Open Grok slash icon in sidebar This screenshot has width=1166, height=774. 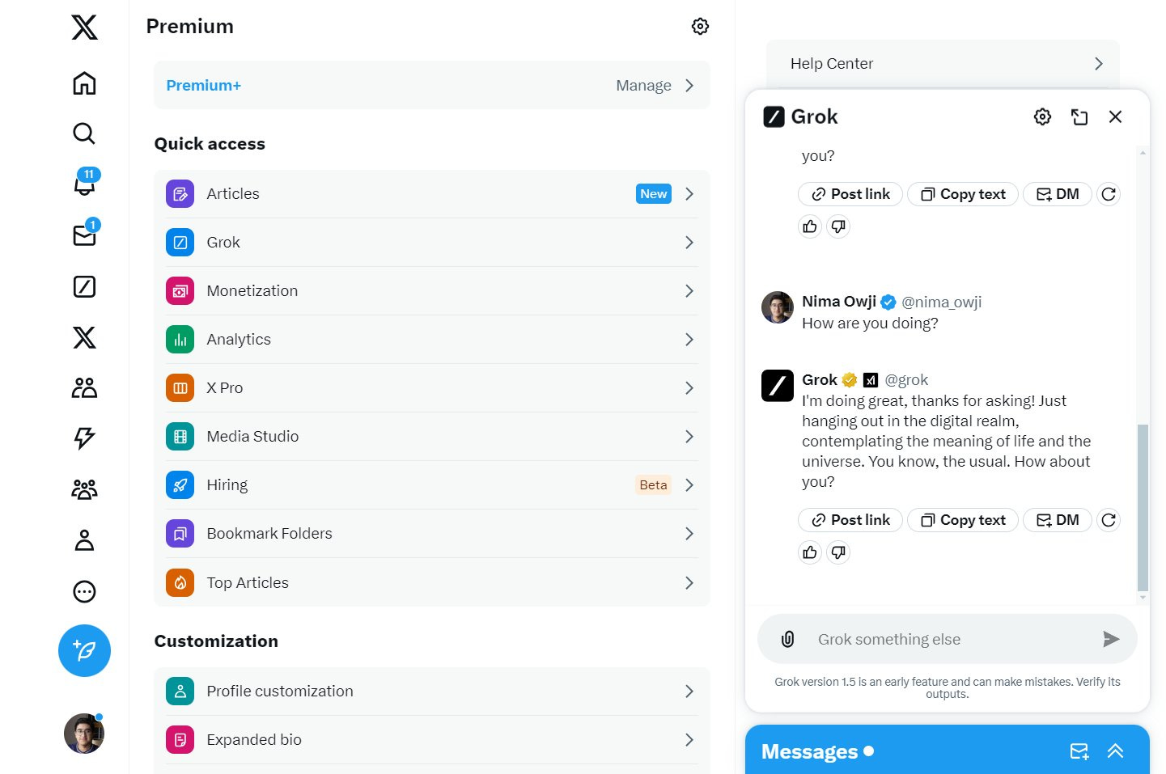84,286
